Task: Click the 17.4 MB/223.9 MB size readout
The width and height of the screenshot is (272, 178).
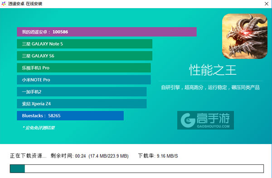Action: [109, 156]
